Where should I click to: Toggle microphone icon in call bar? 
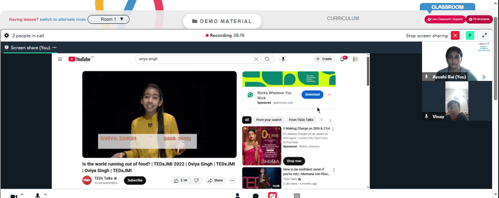[37, 196]
